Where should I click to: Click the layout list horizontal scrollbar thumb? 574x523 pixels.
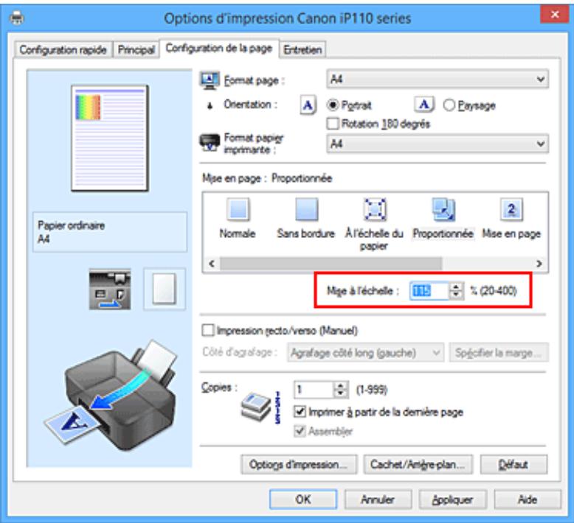click(331, 264)
